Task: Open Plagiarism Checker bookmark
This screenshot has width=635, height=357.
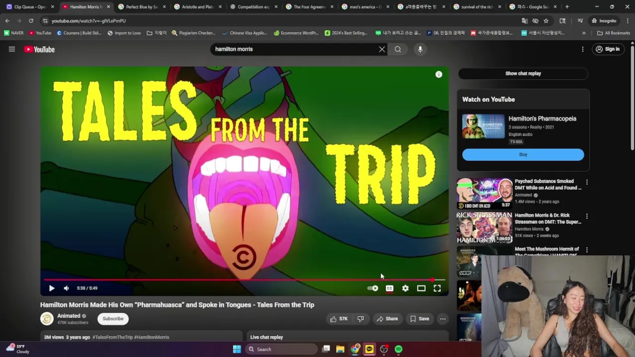Action: (x=193, y=33)
